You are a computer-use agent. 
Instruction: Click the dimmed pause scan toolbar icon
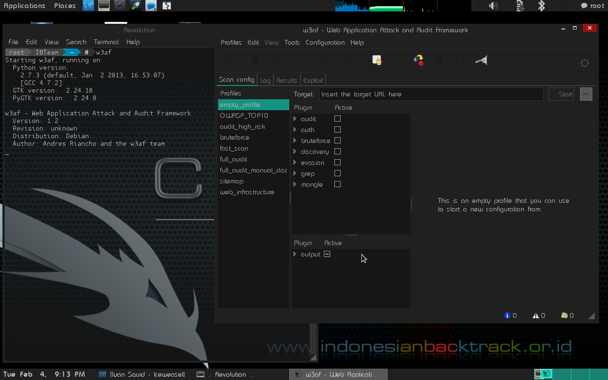(x=323, y=60)
